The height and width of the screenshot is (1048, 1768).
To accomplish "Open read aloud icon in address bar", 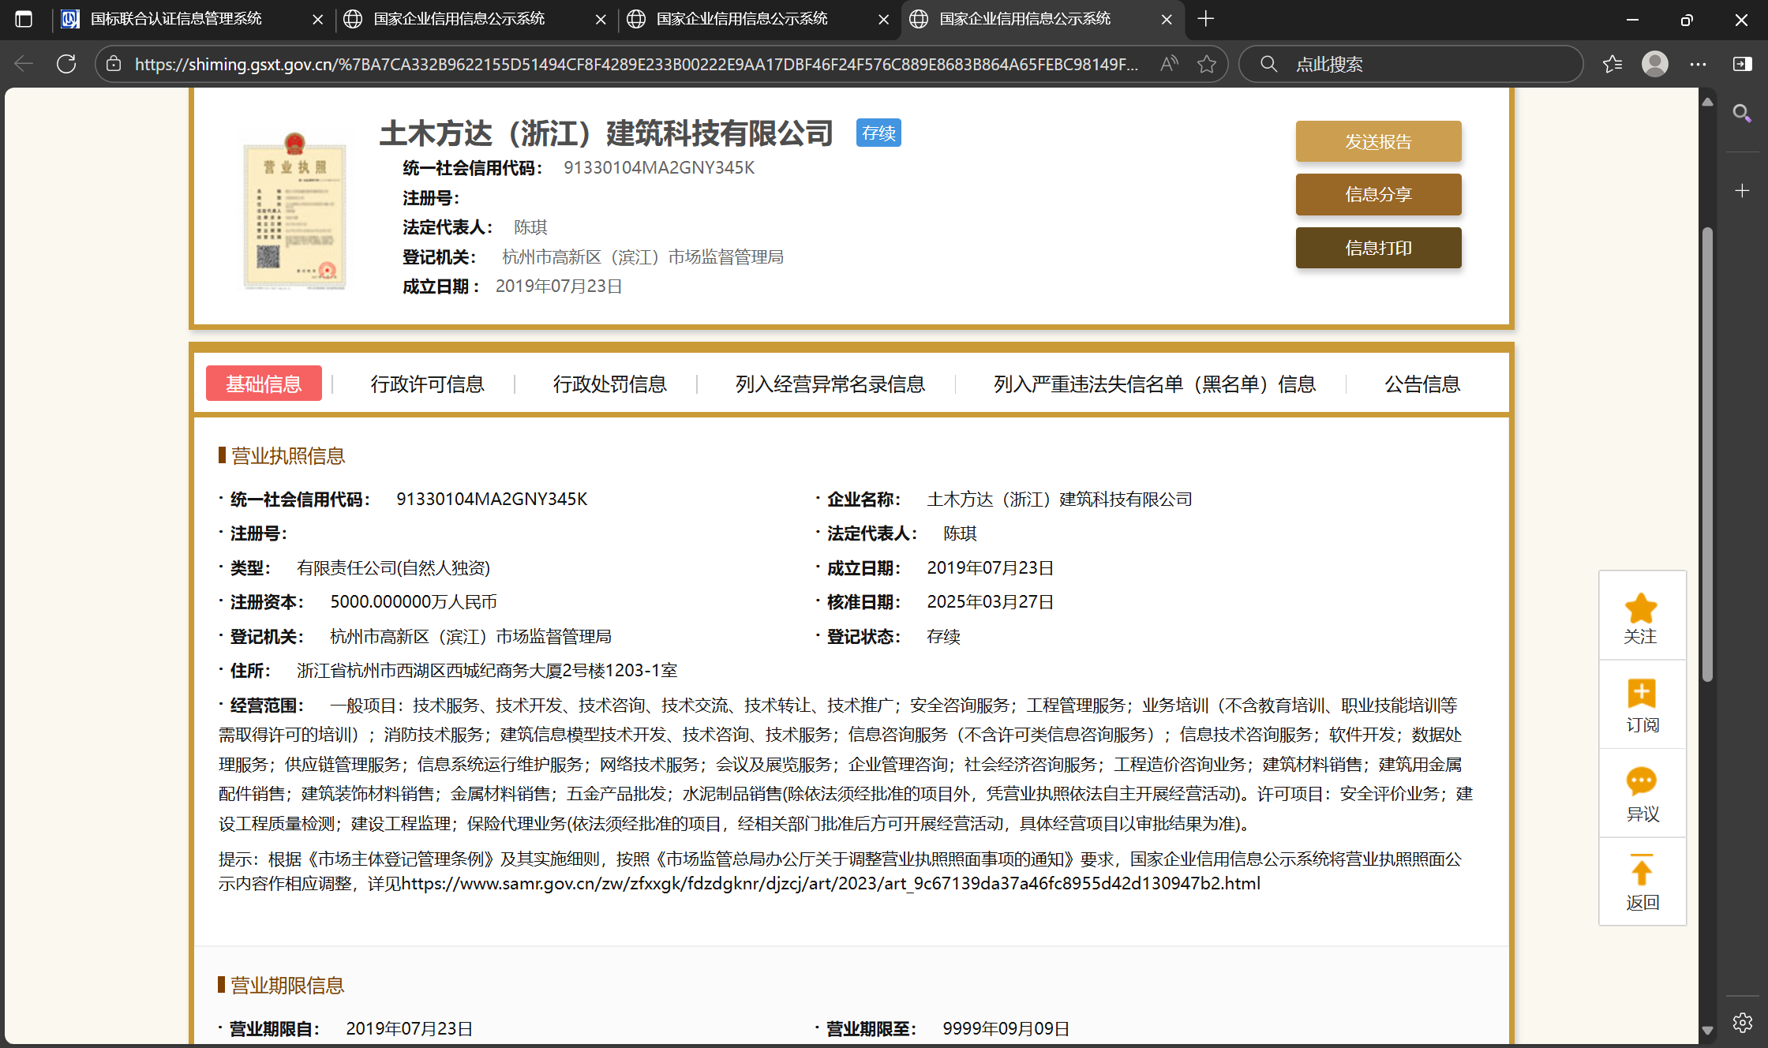I will pos(1169,64).
